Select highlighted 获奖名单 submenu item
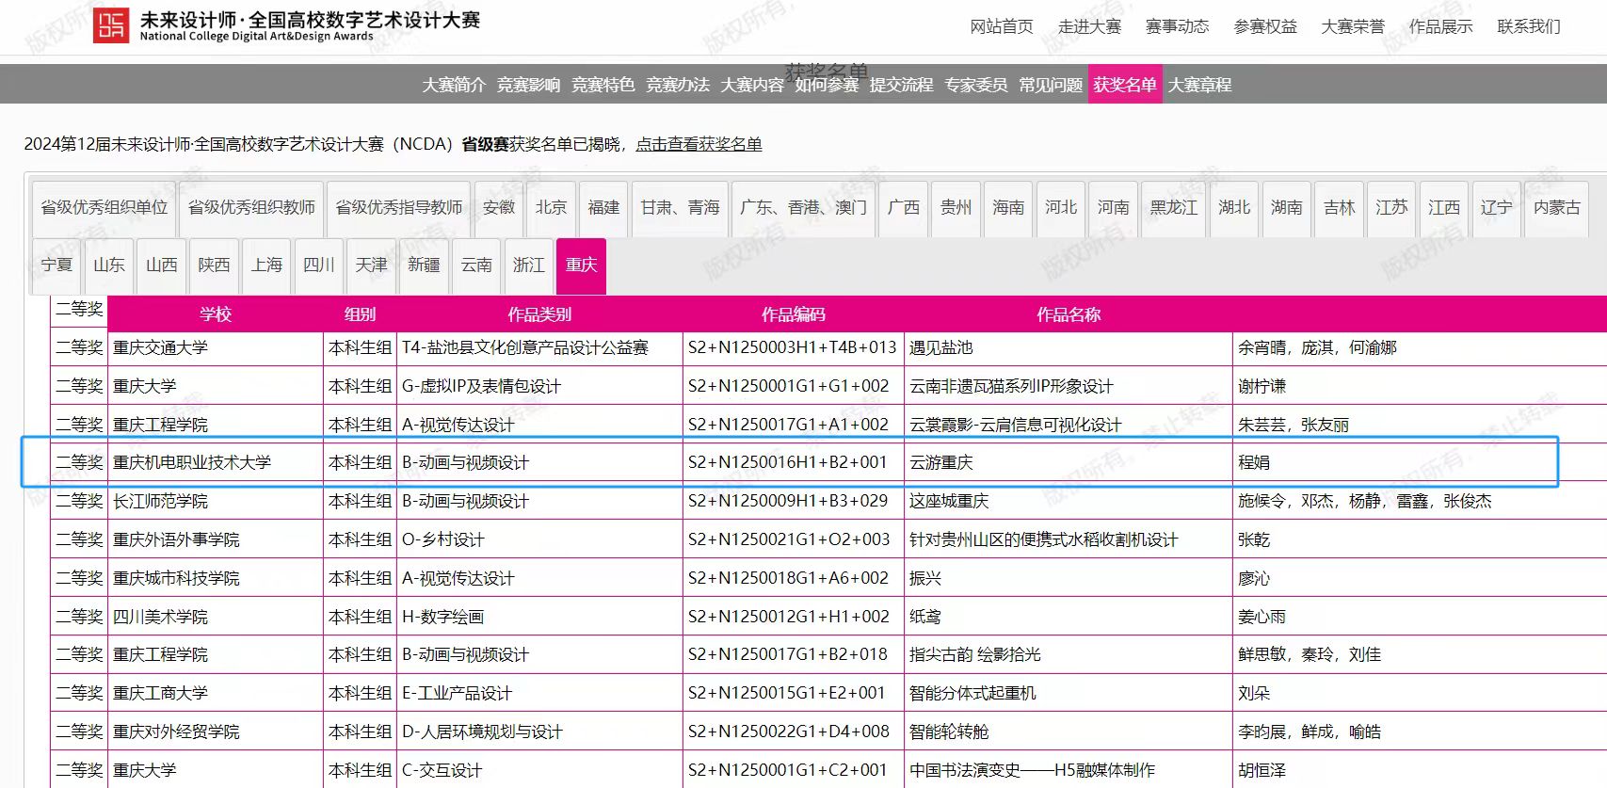This screenshot has height=788, width=1607. (x=1125, y=85)
